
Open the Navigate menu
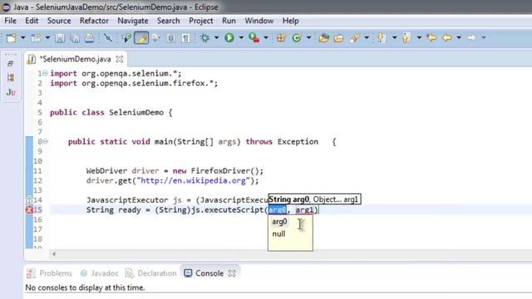(133, 21)
